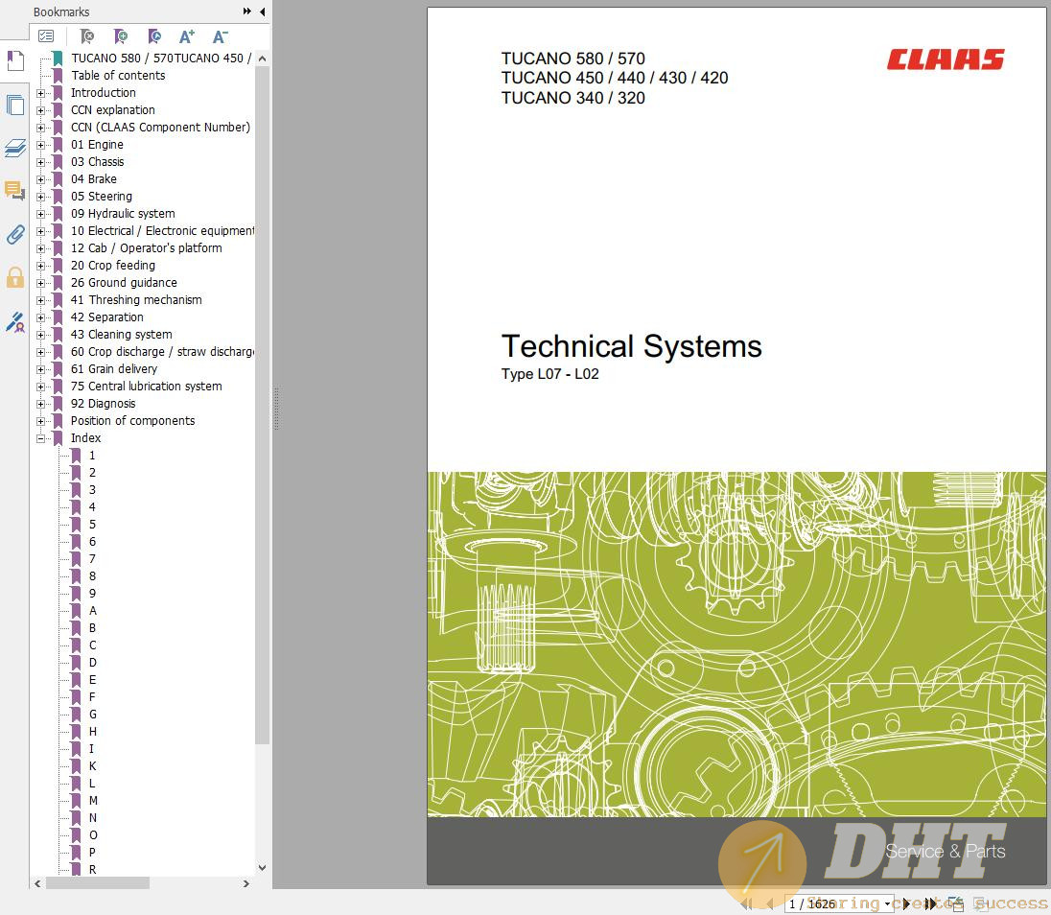Click the delete bookmark icon
Image resolution: width=1051 pixels, height=915 pixels.
point(87,36)
